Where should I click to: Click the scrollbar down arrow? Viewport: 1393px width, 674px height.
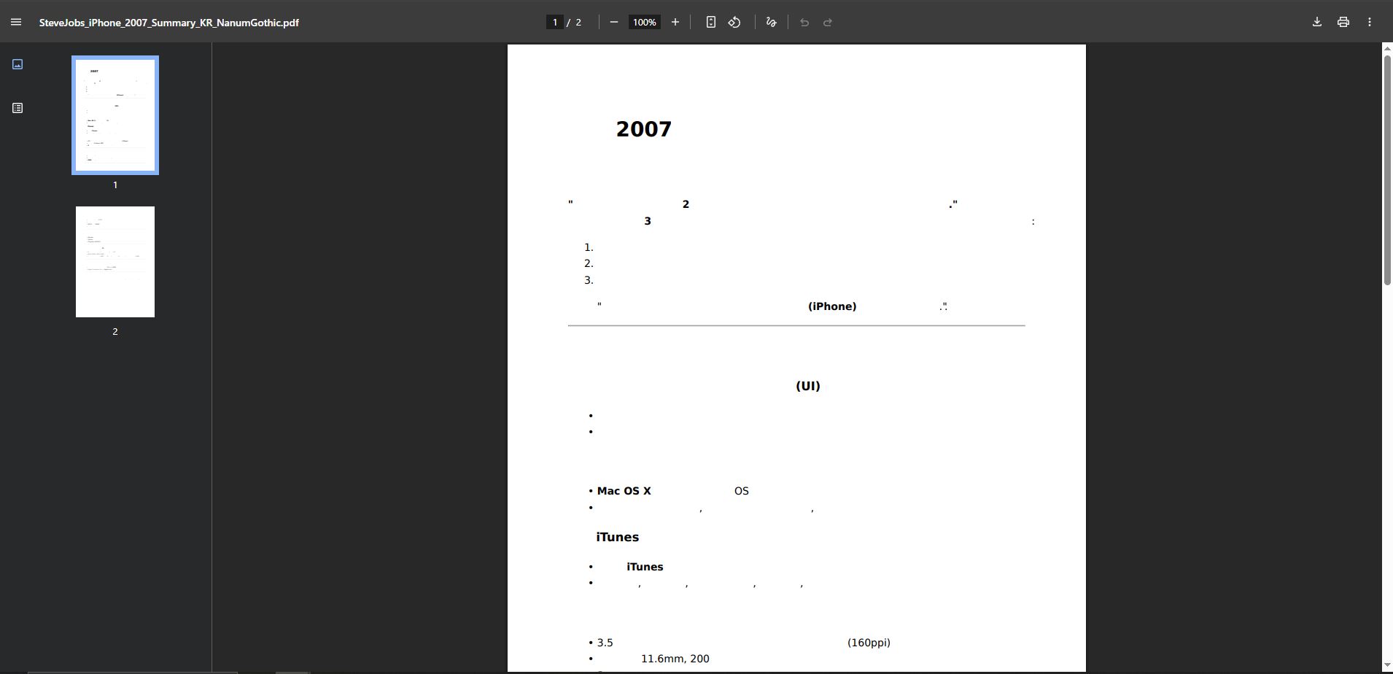pos(1387,666)
